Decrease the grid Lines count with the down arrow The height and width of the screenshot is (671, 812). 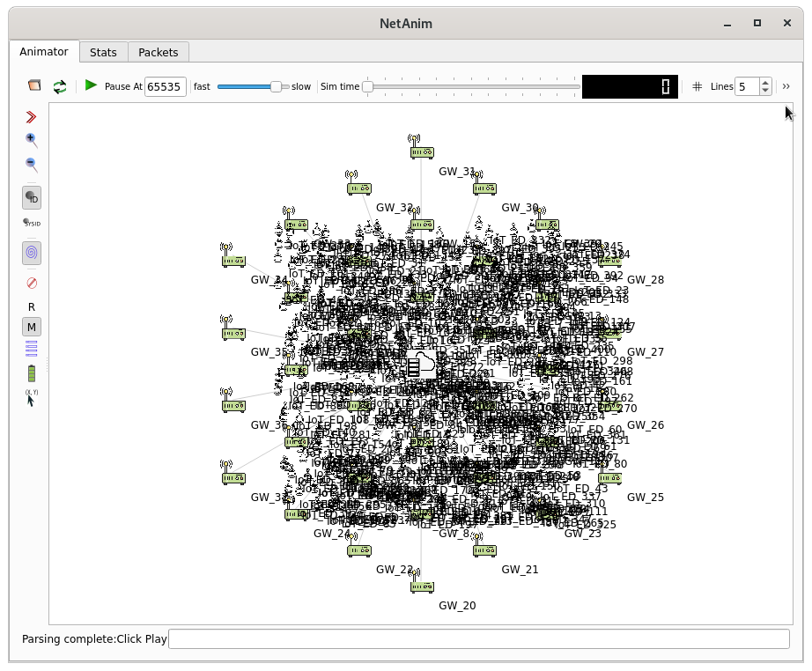[765, 91]
